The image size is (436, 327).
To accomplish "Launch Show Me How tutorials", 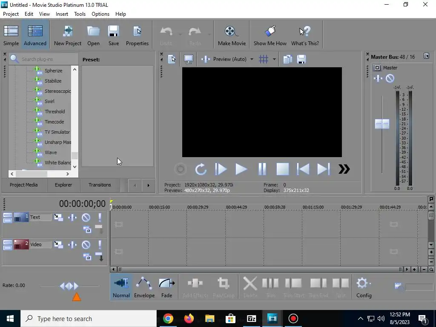I will (270, 35).
